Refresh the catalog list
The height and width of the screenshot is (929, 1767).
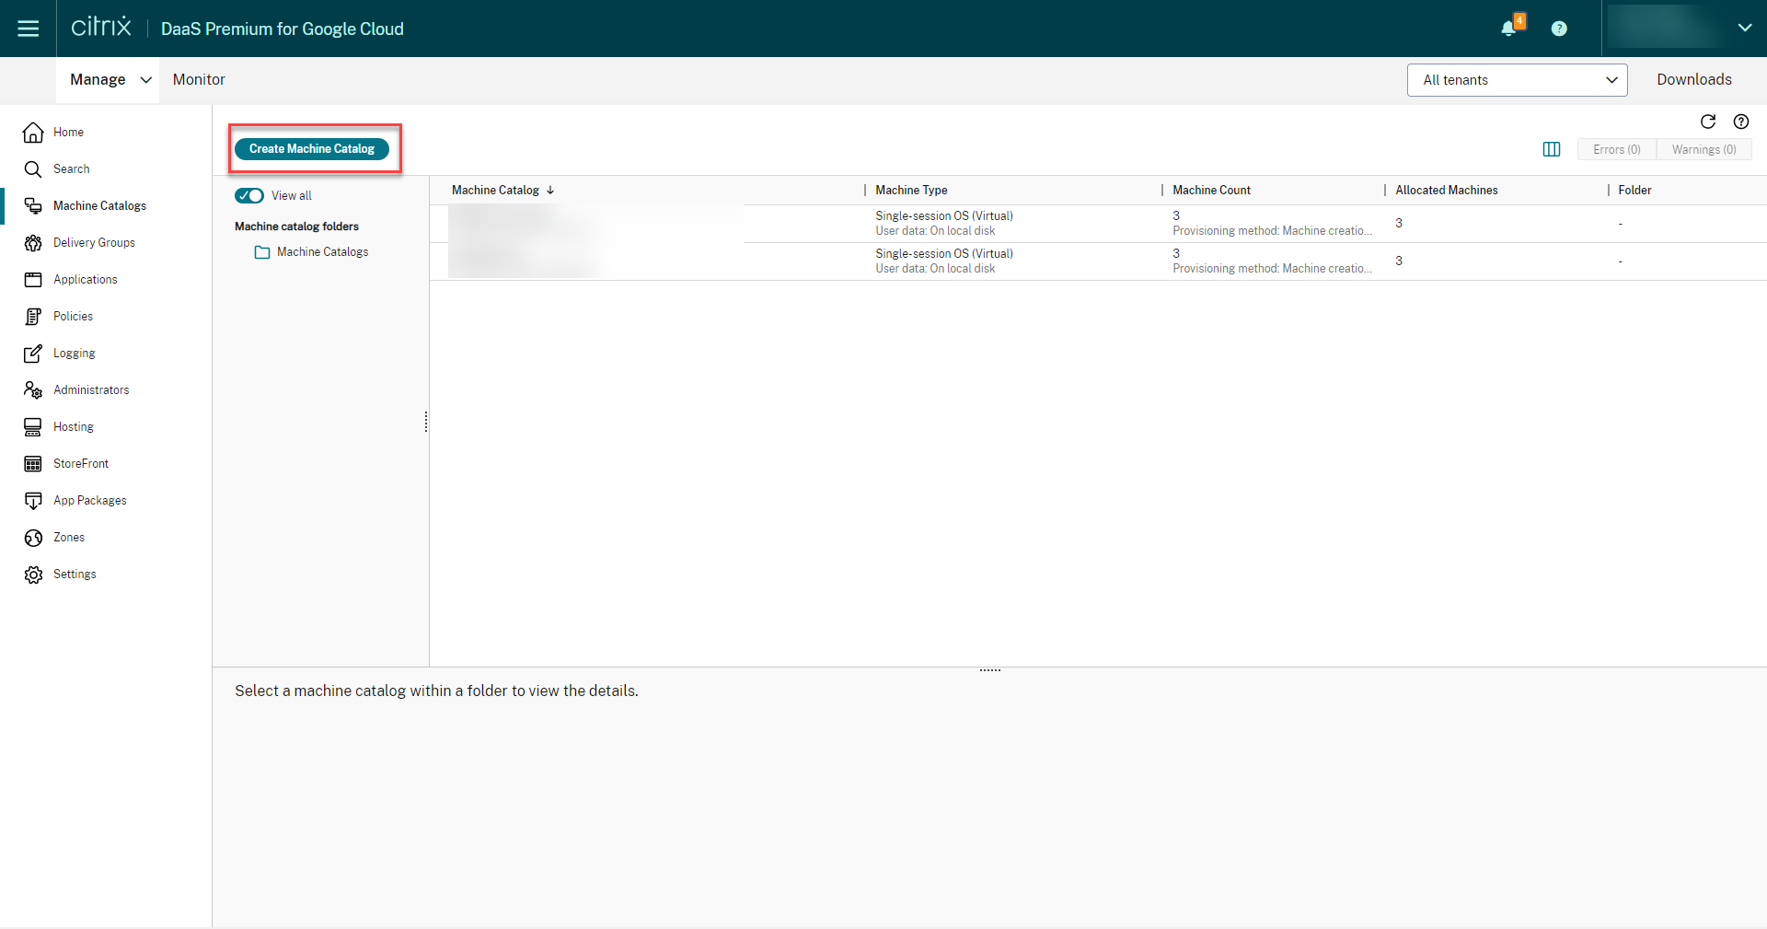pos(1708,122)
